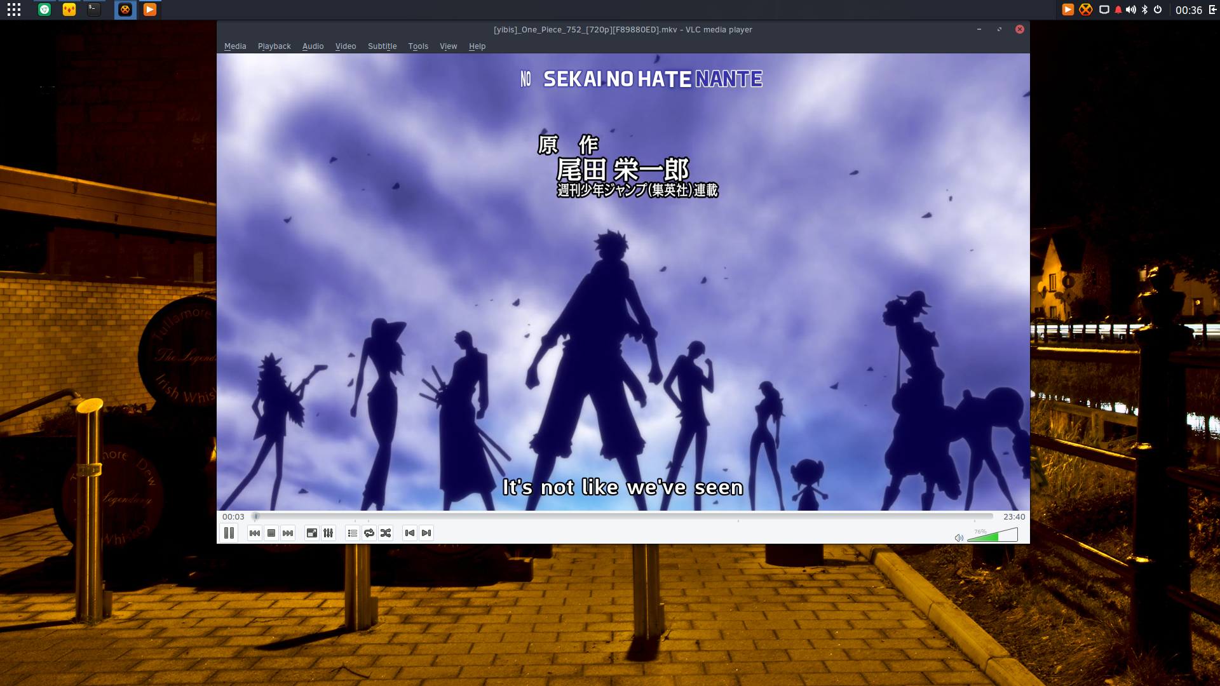The height and width of the screenshot is (686, 1220).
Task: Open the applications grid launcher
Action: [x=14, y=10]
